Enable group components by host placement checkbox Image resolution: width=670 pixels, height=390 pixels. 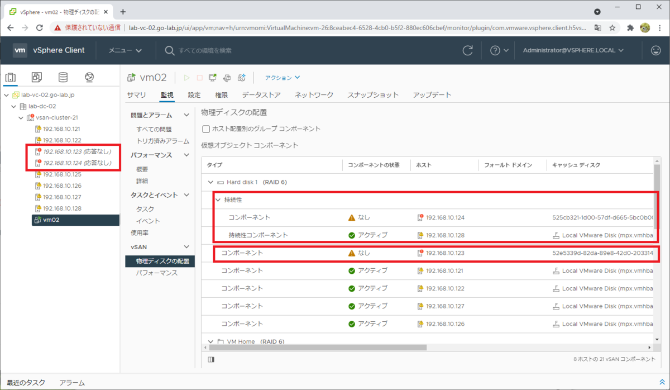[206, 129]
